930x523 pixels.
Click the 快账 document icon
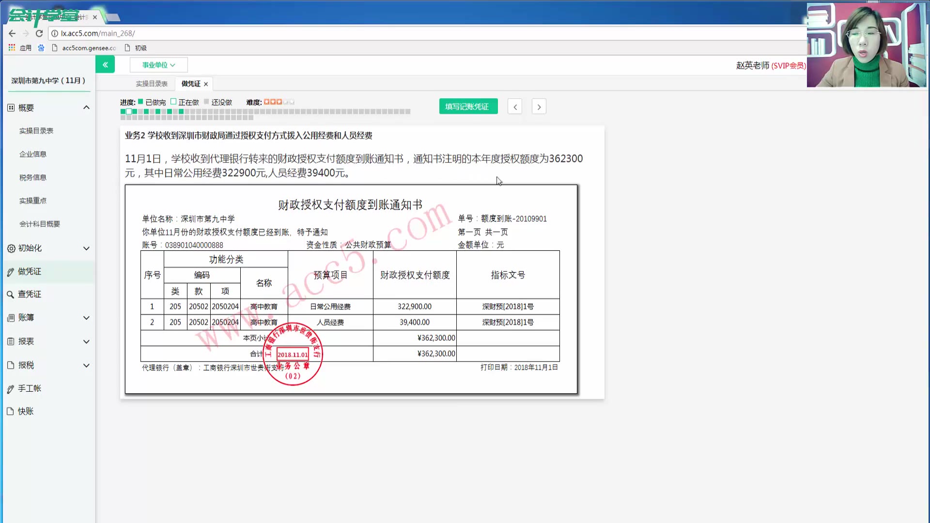[10, 411]
